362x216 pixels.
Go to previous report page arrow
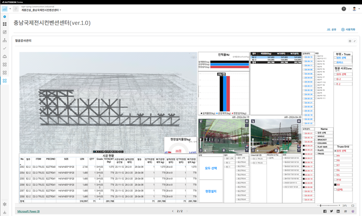pyautogui.click(x=173, y=211)
